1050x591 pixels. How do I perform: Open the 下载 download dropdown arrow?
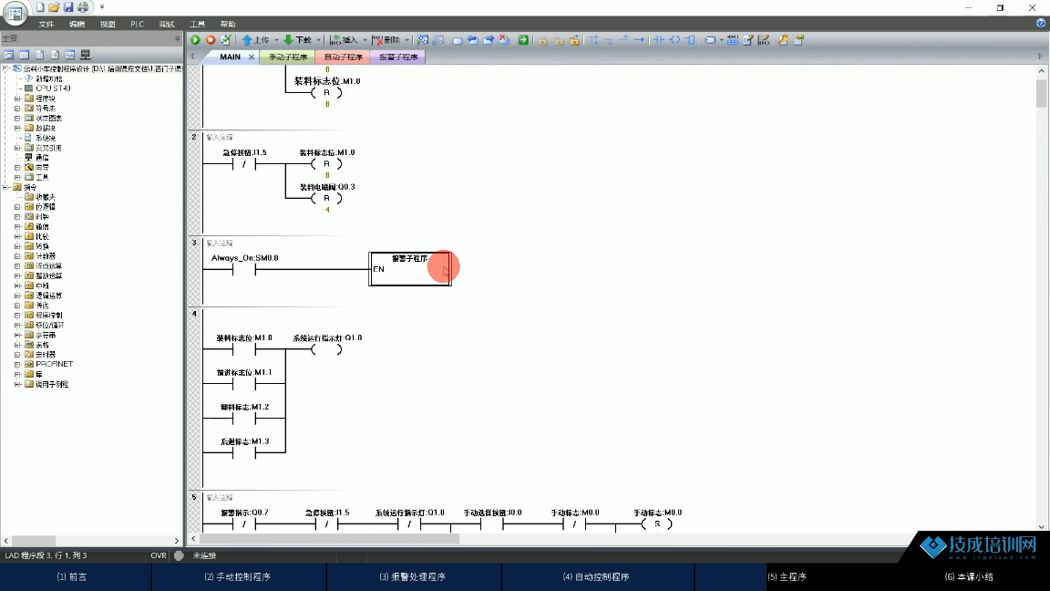(x=319, y=40)
